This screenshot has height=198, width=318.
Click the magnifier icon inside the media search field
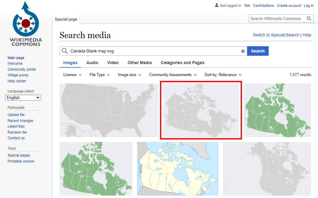point(65,51)
